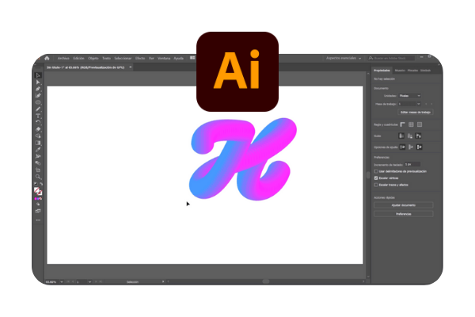Open the Mesa de trabajo dropdown
The image size is (475, 317).
pyautogui.click(x=409, y=104)
